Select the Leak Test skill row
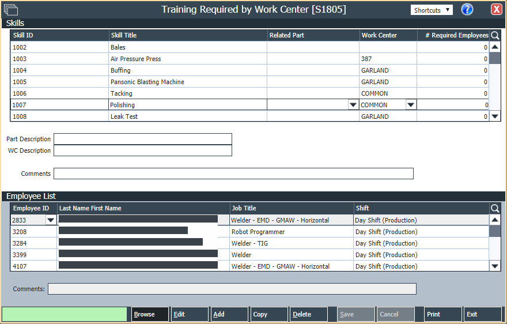The height and width of the screenshot is (324, 507). click(x=188, y=116)
